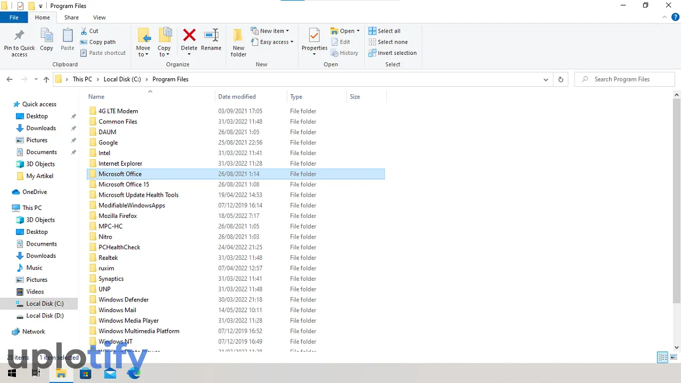
Task: Refresh the Program Files folder view
Action: (560, 79)
